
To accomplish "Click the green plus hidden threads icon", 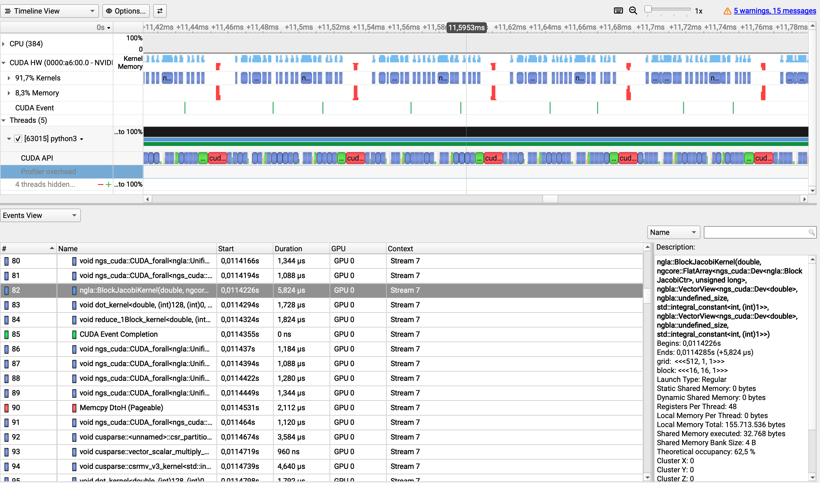I will (109, 185).
